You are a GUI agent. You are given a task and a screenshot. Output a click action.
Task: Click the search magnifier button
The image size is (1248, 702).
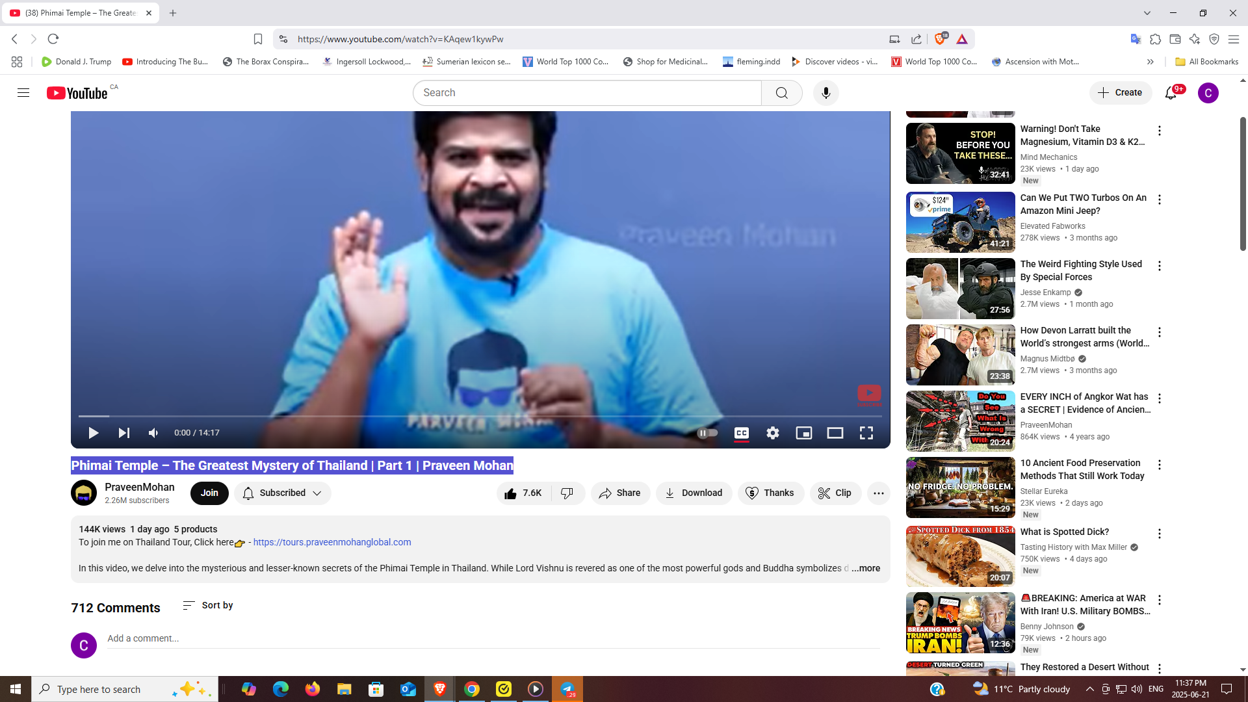[x=781, y=93]
